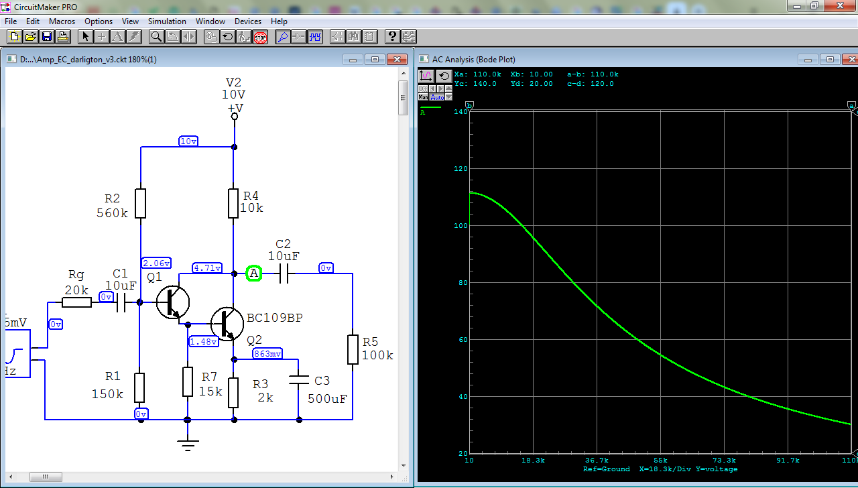Image resolution: width=858 pixels, height=488 pixels.
Task: Click the Rotate 90 toolbar icon
Action: click(x=173, y=37)
